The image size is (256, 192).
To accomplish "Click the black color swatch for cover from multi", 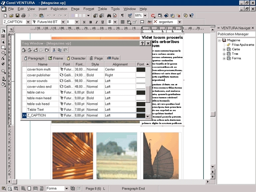I will coord(141,70).
